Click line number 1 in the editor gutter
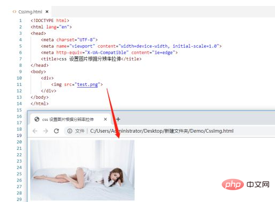 [20, 20]
